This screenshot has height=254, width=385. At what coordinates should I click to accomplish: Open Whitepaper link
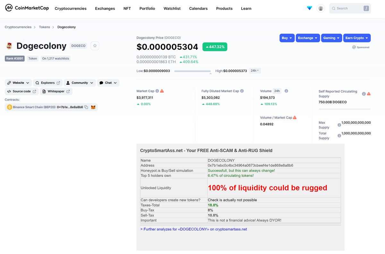(x=56, y=91)
